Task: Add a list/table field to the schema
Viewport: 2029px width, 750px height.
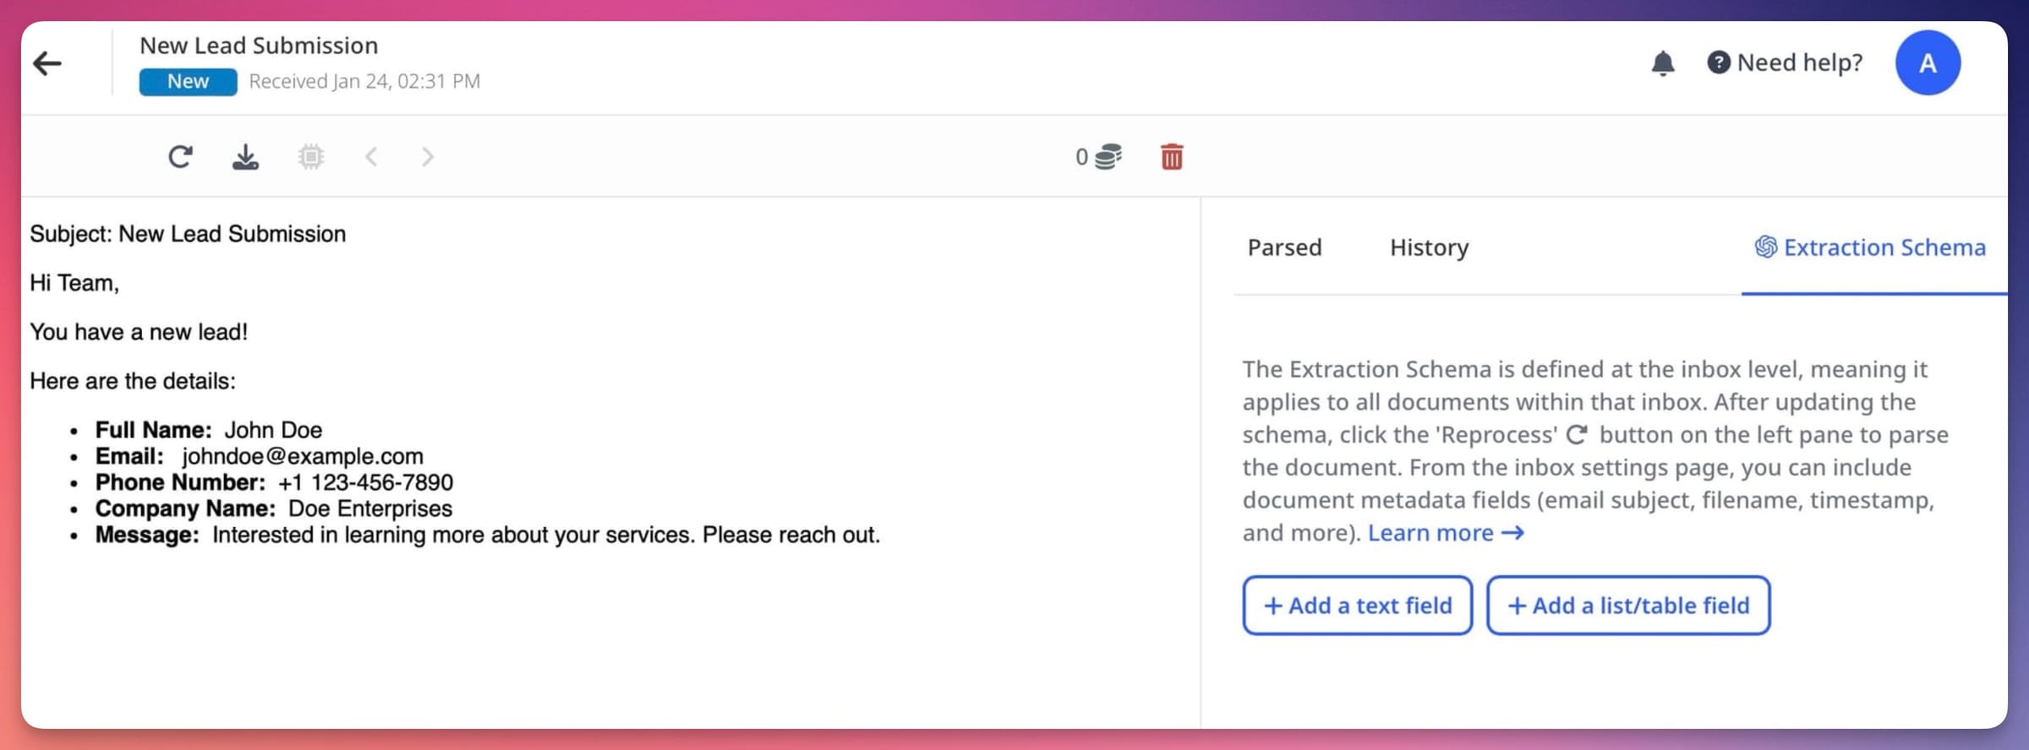Action: pos(1628,606)
